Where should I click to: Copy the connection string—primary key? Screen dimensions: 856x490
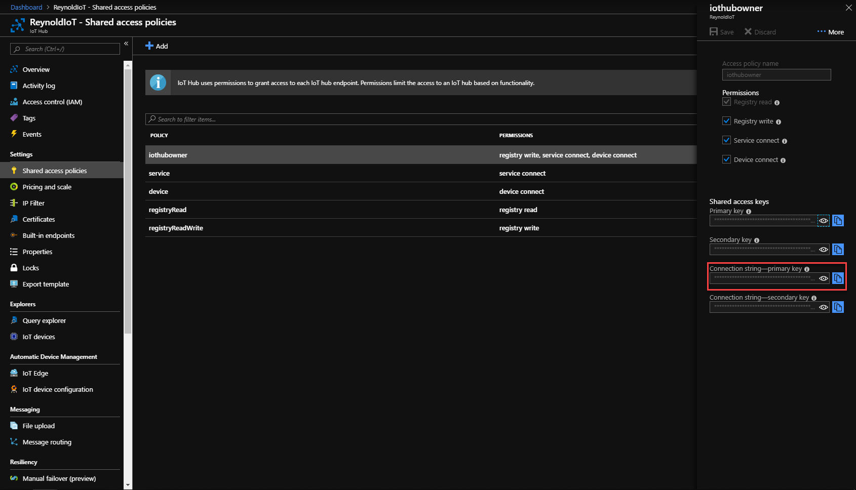(x=838, y=278)
